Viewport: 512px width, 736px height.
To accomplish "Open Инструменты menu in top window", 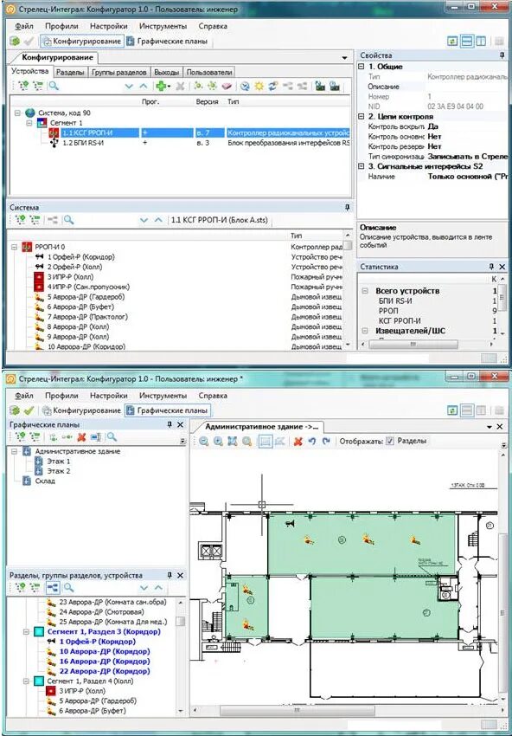I will tap(163, 26).
